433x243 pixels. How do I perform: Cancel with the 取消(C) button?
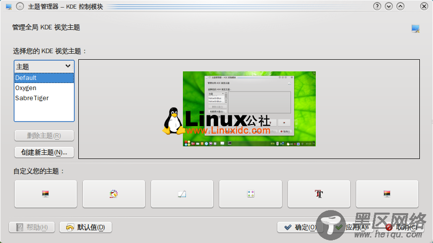pyautogui.click(x=401, y=227)
